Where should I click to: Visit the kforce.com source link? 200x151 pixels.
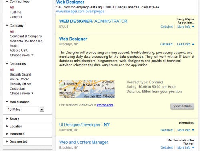[105, 105]
